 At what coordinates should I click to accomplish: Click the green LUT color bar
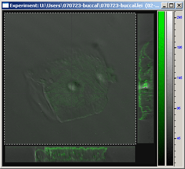tap(161, 88)
